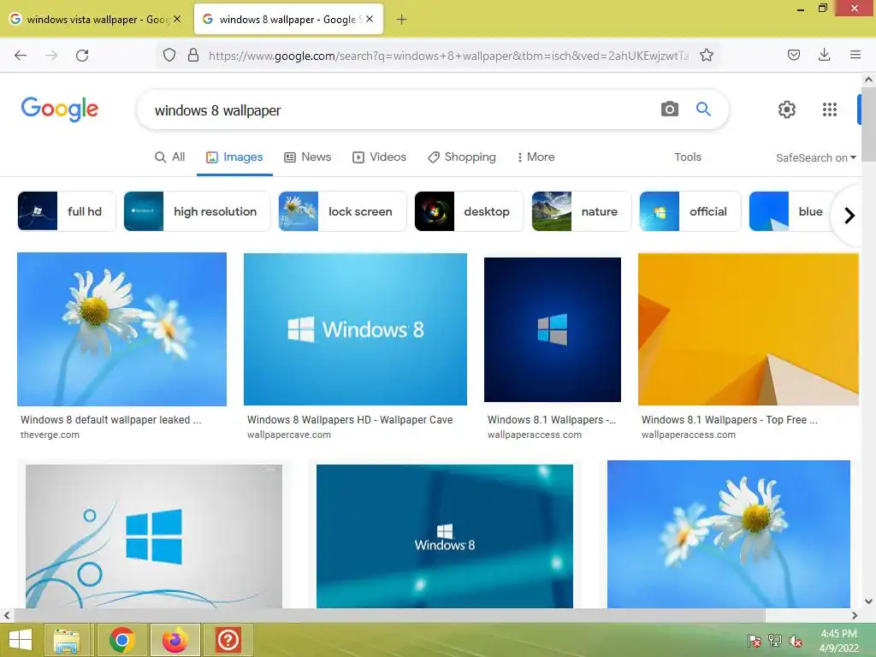Image resolution: width=876 pixels, height=657 pixels.
Task: Filter by blue chip
Action: pyautogui.click(x=793, y=211)
